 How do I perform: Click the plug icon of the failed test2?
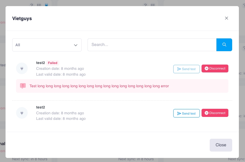22,69
